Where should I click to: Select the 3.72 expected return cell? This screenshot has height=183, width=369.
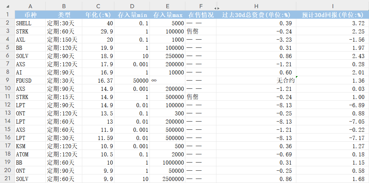click(332, 23)
